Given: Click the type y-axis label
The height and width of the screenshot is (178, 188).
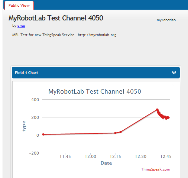Looking at the screenshot, I should click(x=24, y=126).
